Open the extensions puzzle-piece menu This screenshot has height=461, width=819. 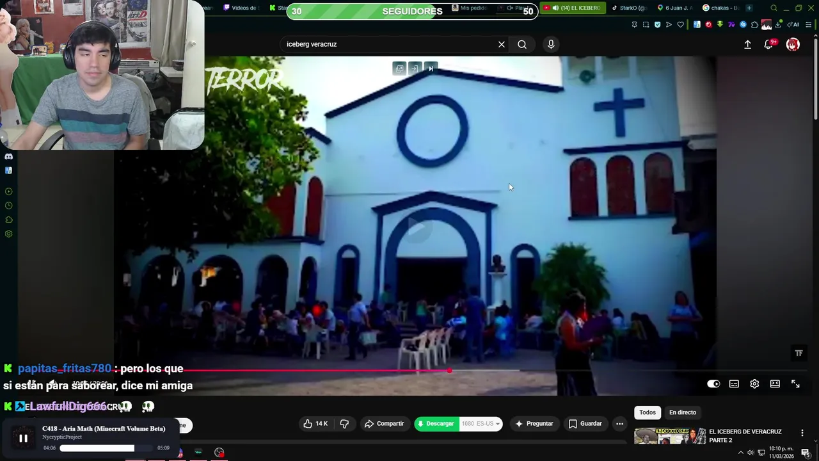tap(754, 24)
